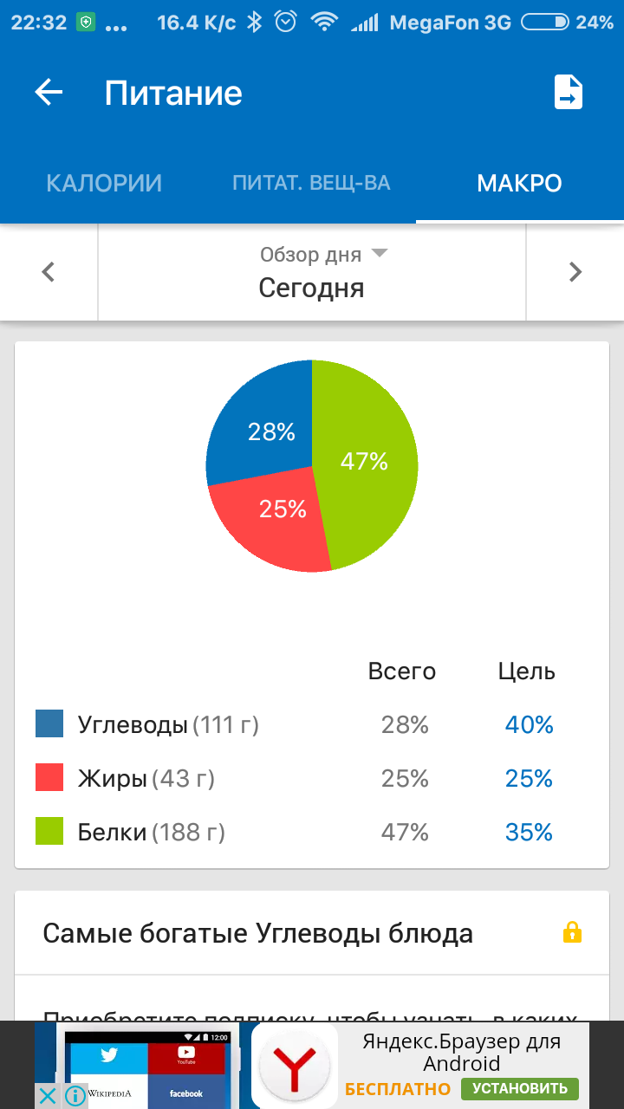
Task: Open the export file icon
Action: click(569, 92)
